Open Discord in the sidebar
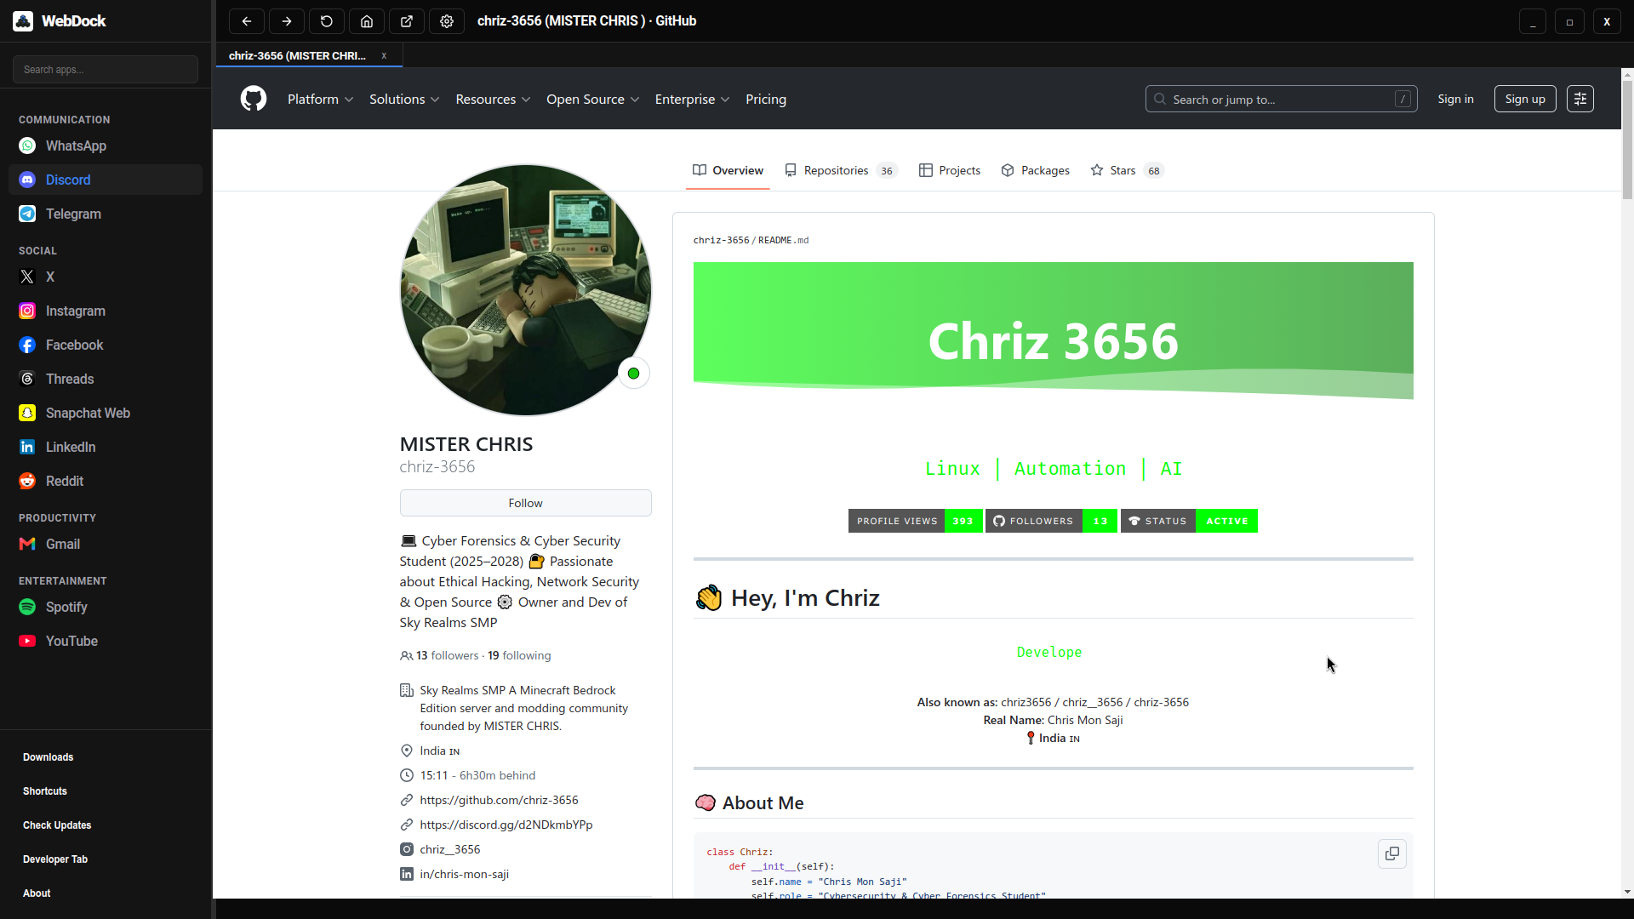 106,180
